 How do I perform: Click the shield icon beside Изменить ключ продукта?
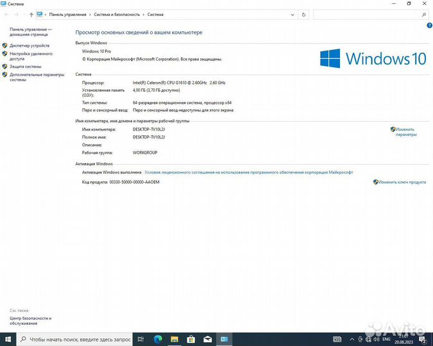click(x=375, y=182)
